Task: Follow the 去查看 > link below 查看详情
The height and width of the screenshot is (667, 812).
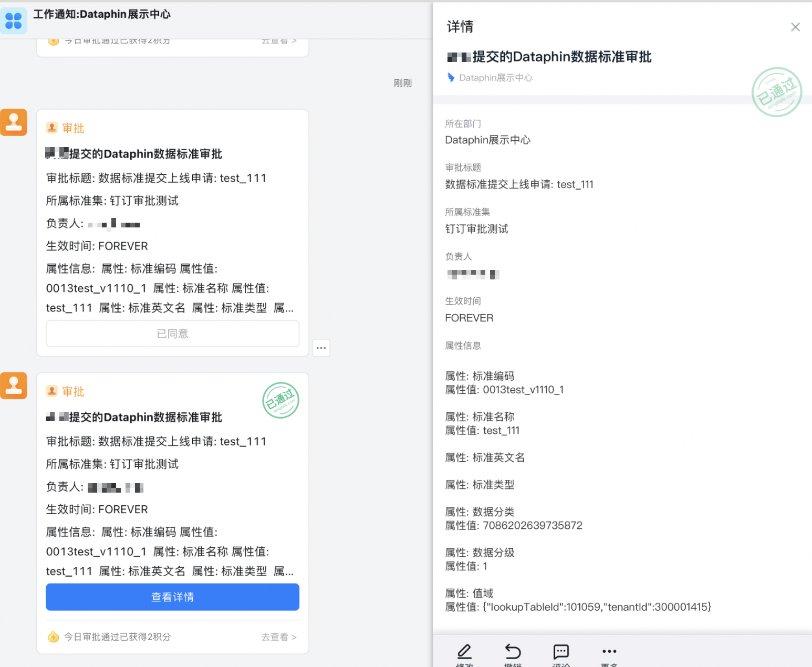Action: [279, 637]
